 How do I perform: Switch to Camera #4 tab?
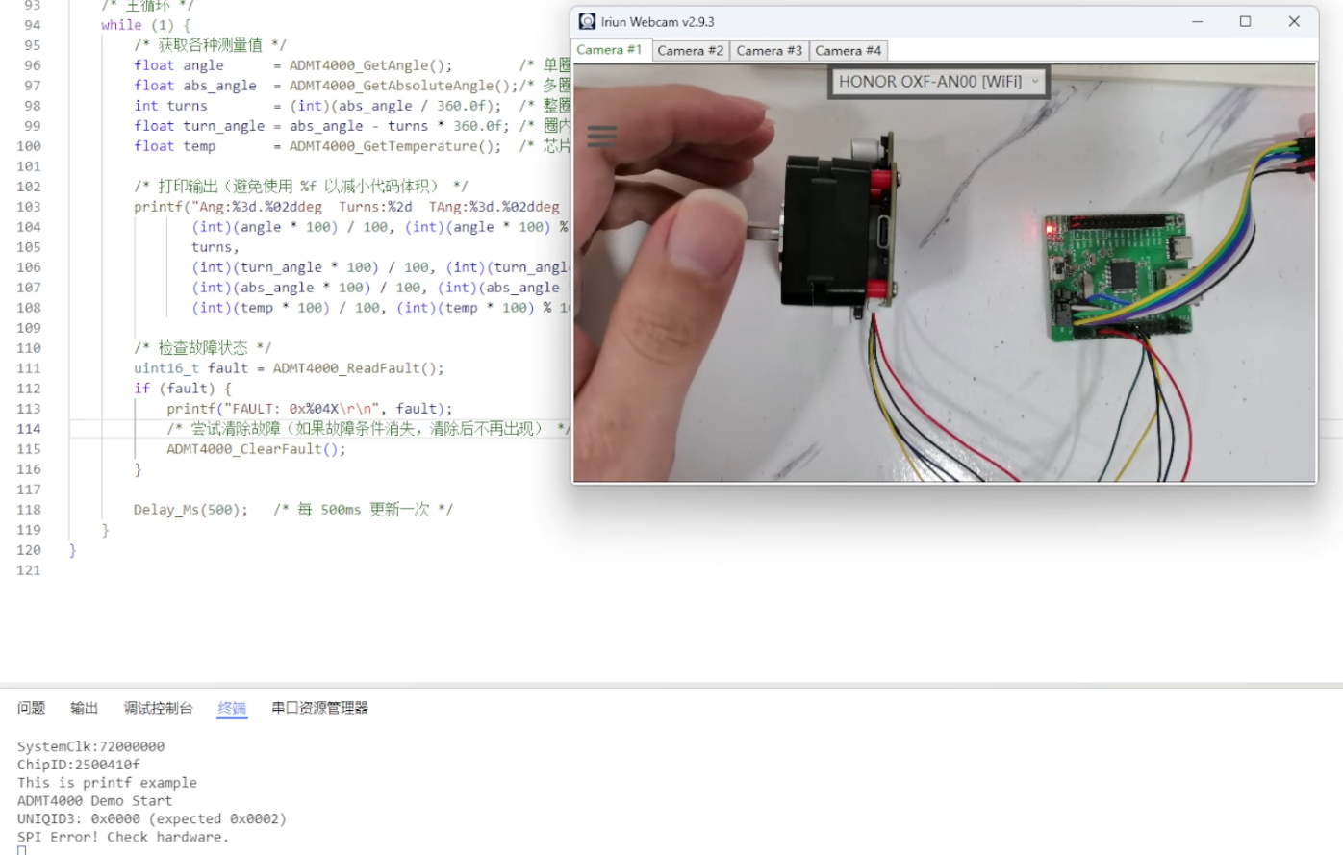tap(849, 50)
